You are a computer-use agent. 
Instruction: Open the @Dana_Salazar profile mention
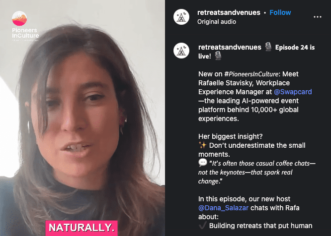click(223, 208)
